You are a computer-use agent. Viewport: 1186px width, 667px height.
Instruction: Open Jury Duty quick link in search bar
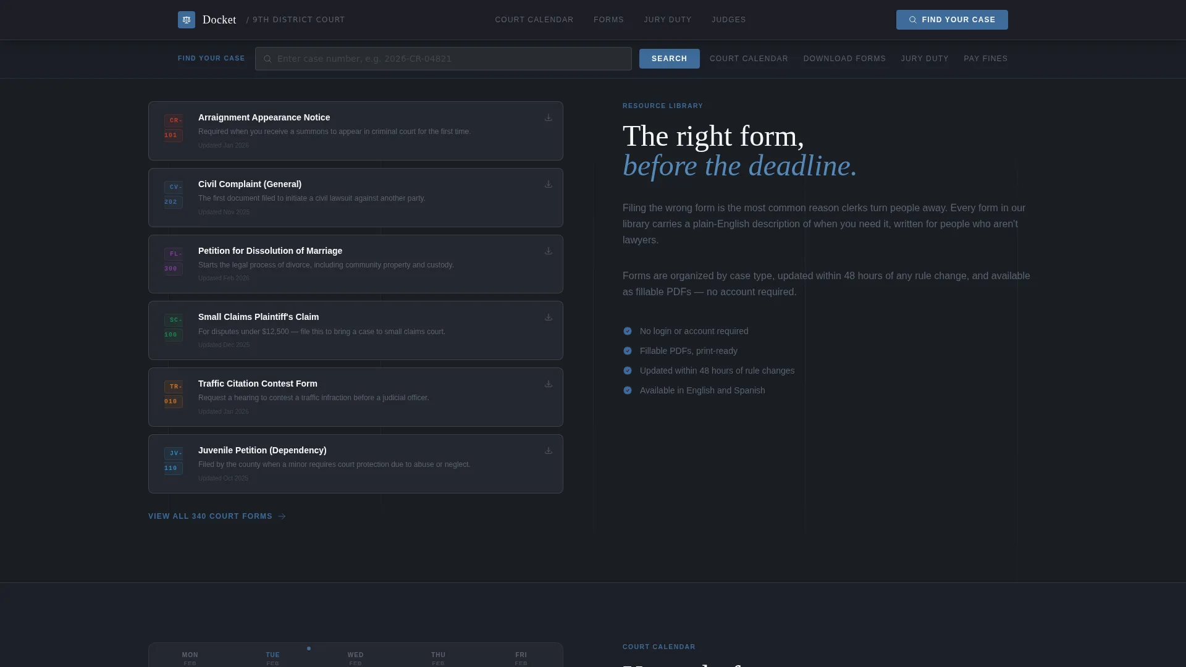click(925, 59)
